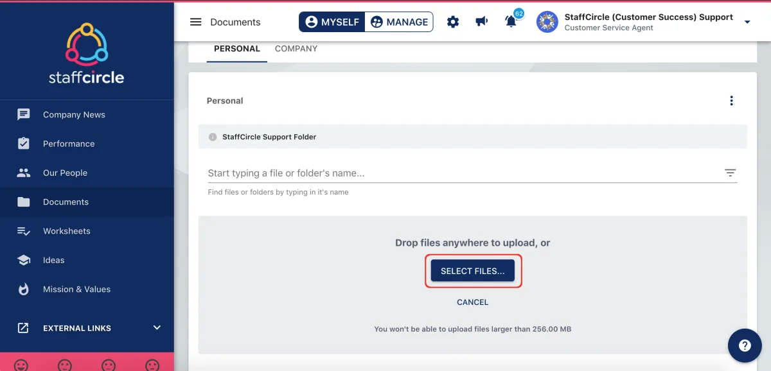Click the Documents page title
The width and height of the screenshot is (771, 371).
[x=235, y=22]
